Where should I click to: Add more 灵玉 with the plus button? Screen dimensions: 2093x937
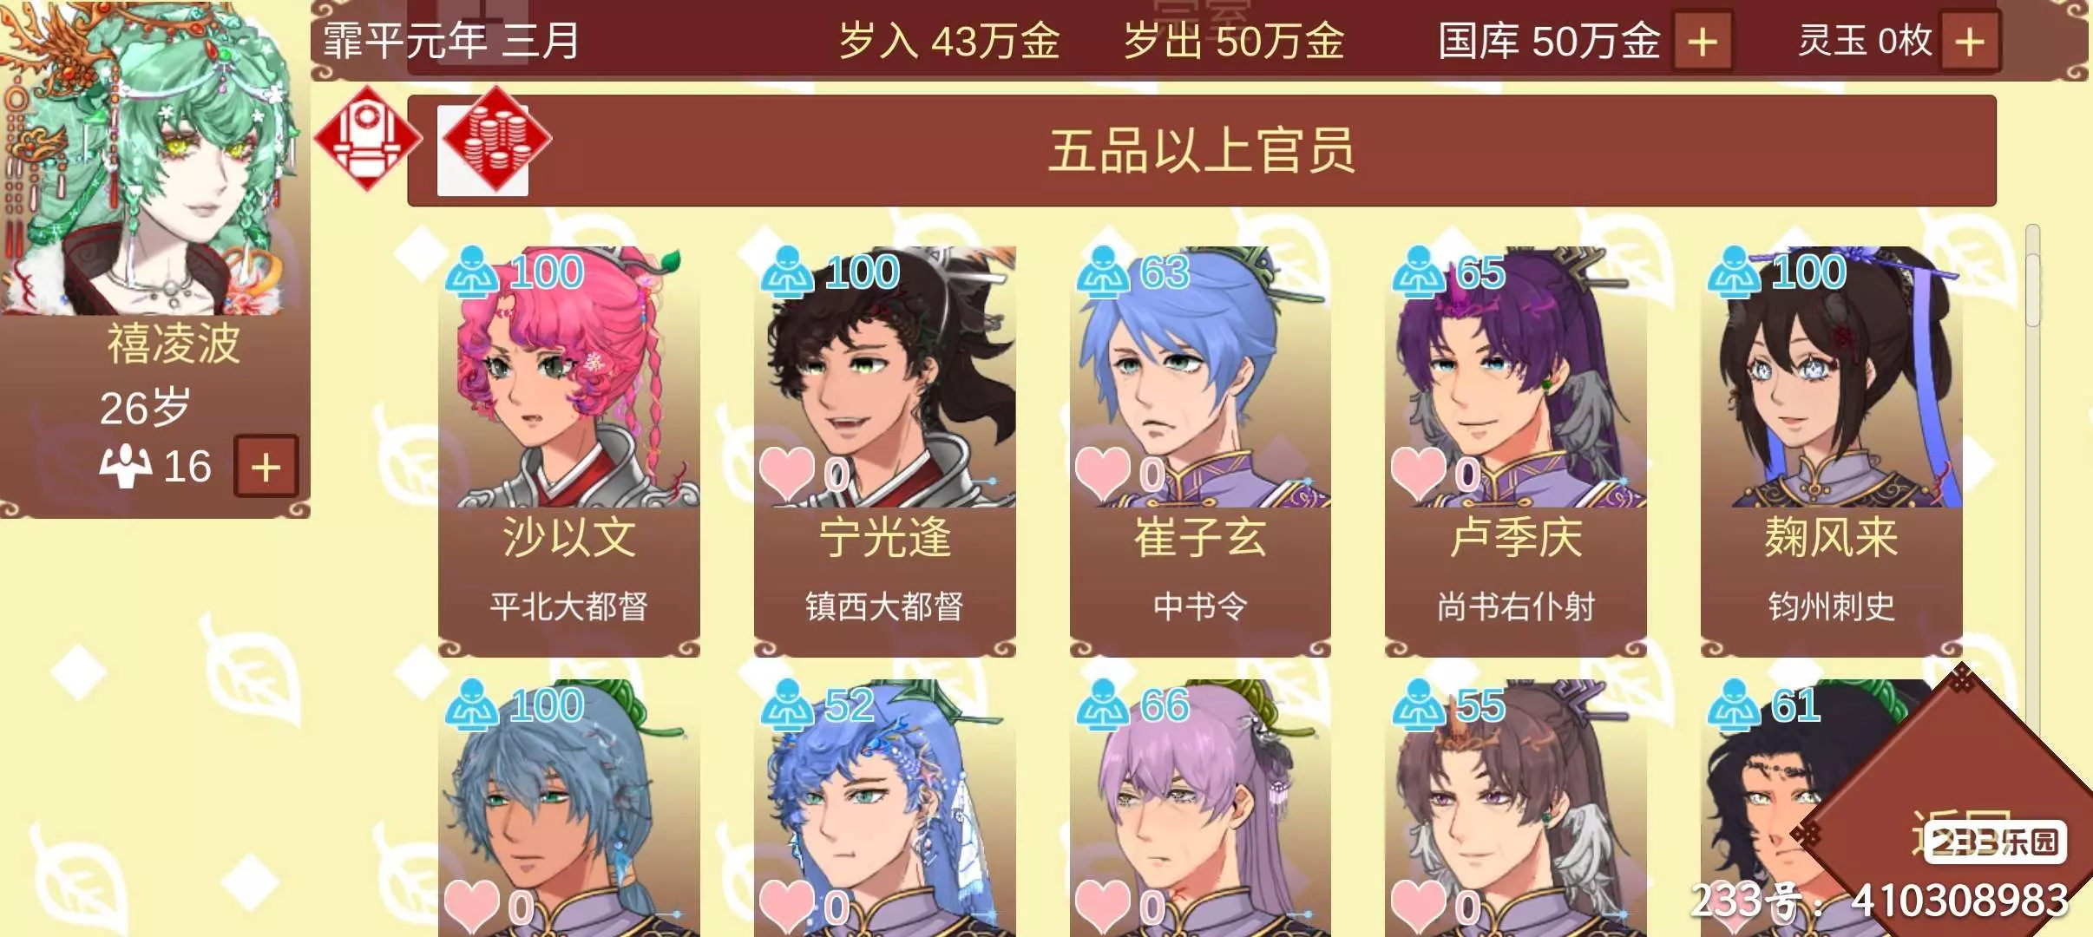coord(1970,41)
